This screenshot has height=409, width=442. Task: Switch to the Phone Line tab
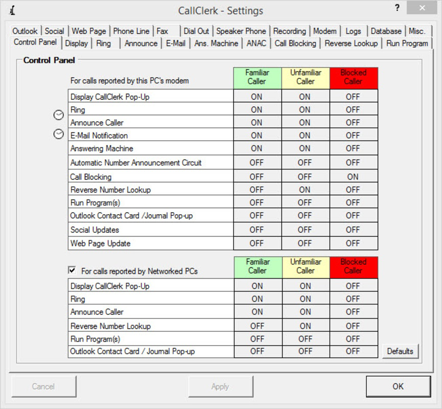click(131, 31)
